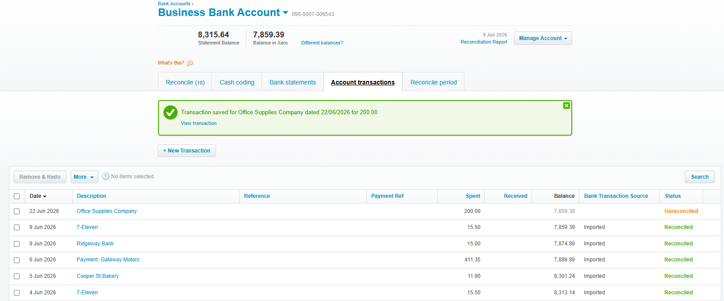This screenshot has height=301, width=724.
Task: Click the green success checkmark icon
Action: pos(171,112)
